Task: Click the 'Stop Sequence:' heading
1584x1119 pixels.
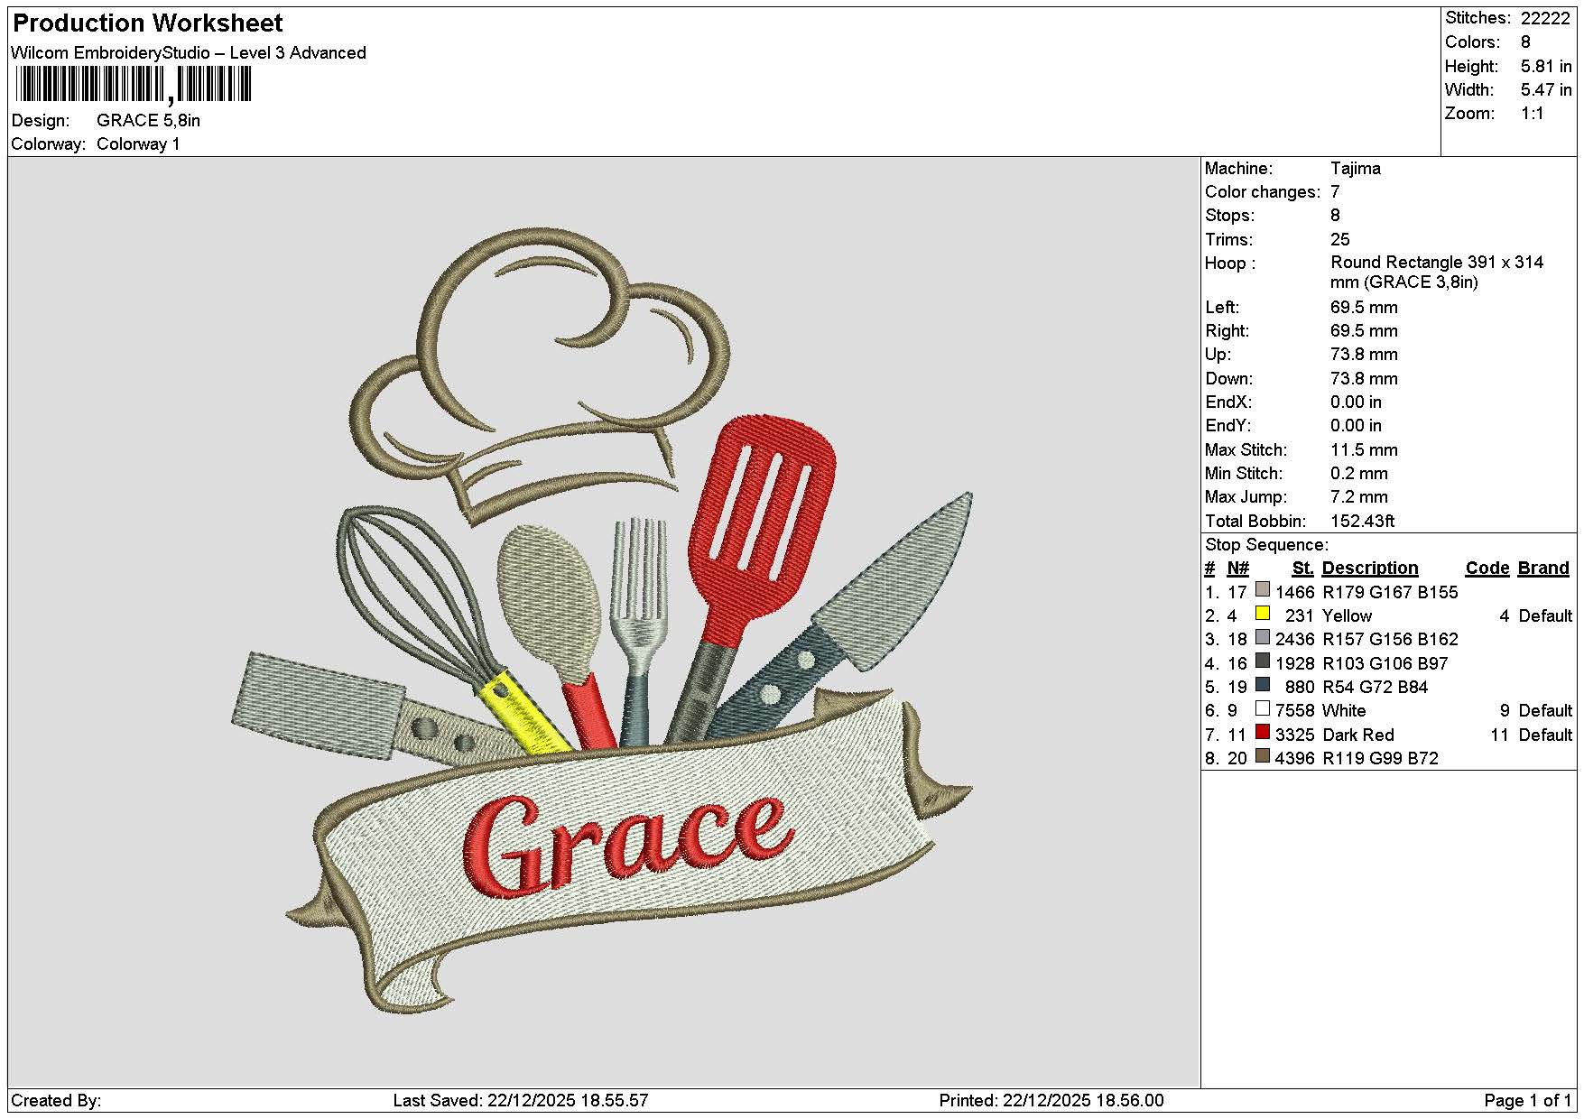Action: (1267, 545)
